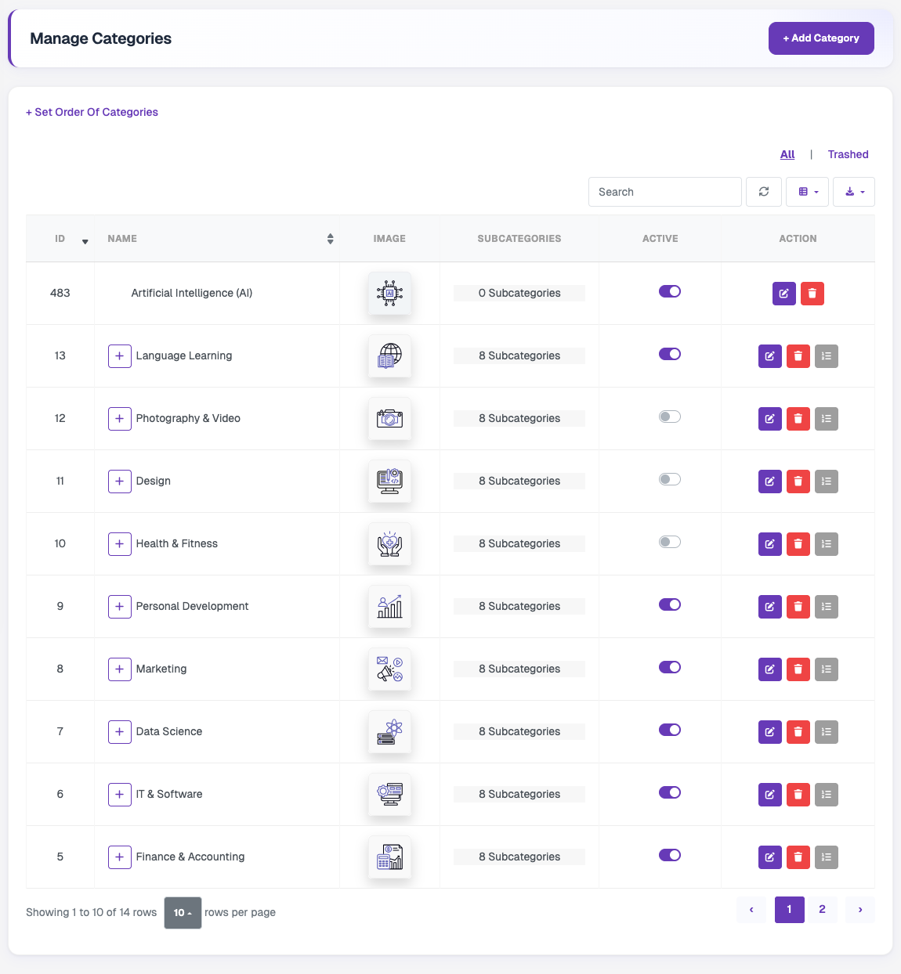Show All categories filter
Screen dimensions: 901x974
787,154
